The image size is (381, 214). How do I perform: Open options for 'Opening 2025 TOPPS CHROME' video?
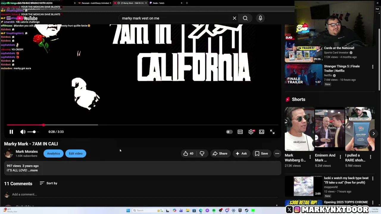[373, 202]
